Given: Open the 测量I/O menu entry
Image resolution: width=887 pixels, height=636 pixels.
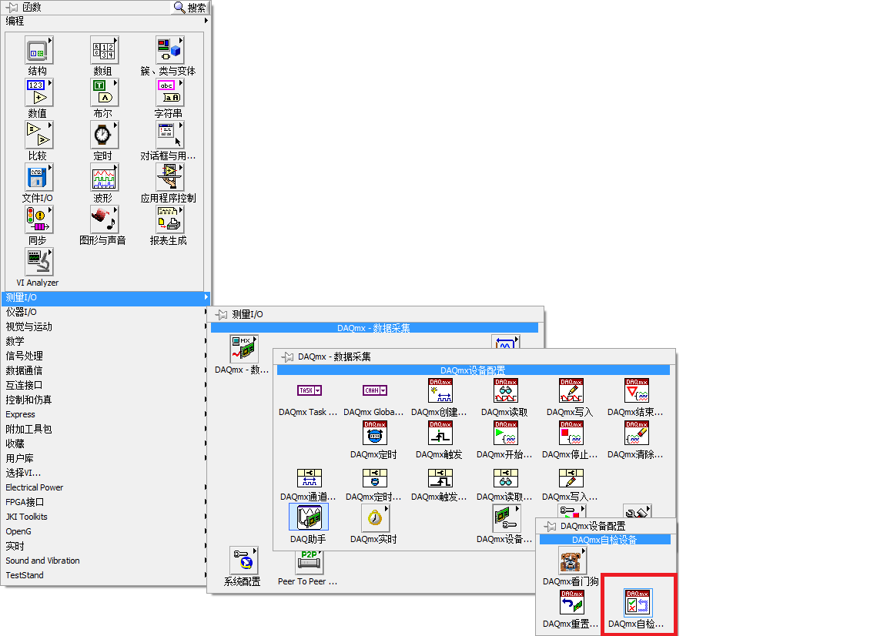Looking at the screenshot, I should (106, 297).
